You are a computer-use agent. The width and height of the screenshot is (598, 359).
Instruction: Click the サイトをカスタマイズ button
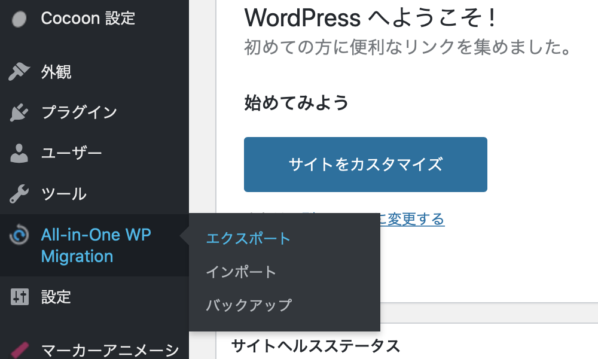click(365, 165)
